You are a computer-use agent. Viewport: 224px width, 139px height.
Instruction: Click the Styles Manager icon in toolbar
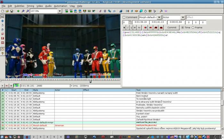pyautogui.click(x=100, y=11)
